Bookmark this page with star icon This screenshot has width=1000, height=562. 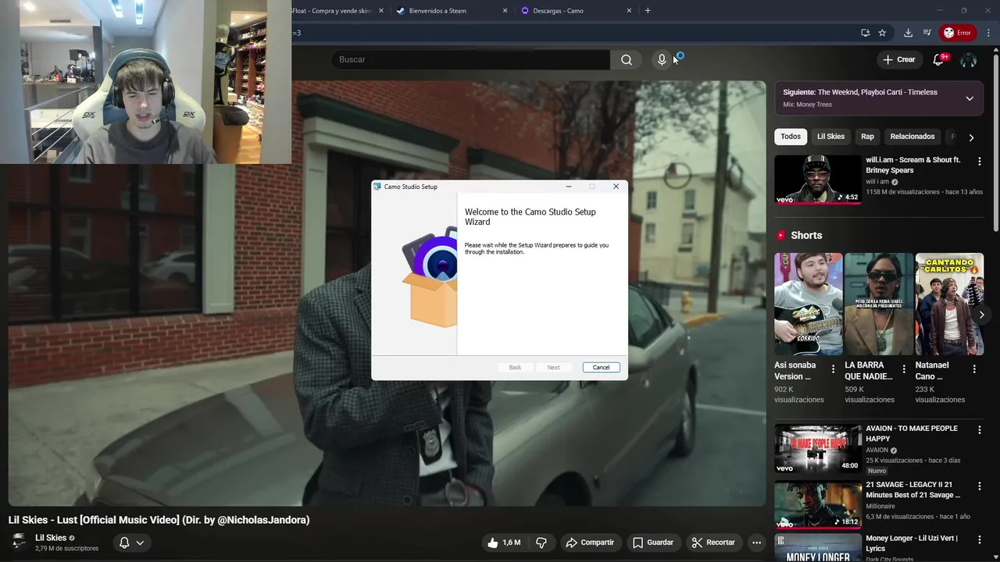coord(882,33)
